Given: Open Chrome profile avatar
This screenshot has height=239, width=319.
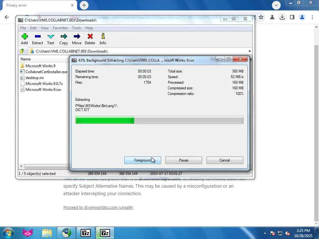Looking at the screenshot, I should click(x=302, y=17).
